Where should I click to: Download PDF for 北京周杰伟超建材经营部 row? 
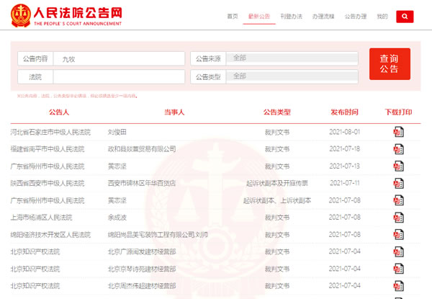tap(398, 286)
